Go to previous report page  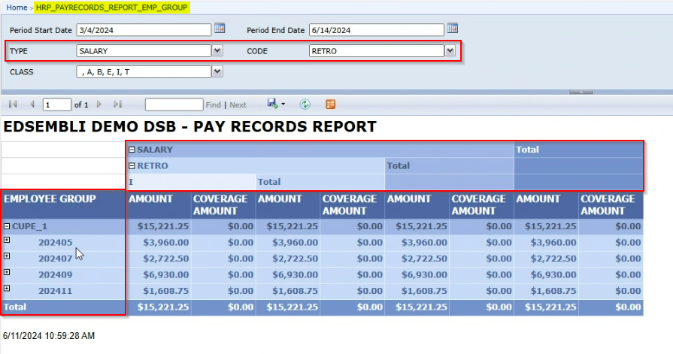pos(32,104)
